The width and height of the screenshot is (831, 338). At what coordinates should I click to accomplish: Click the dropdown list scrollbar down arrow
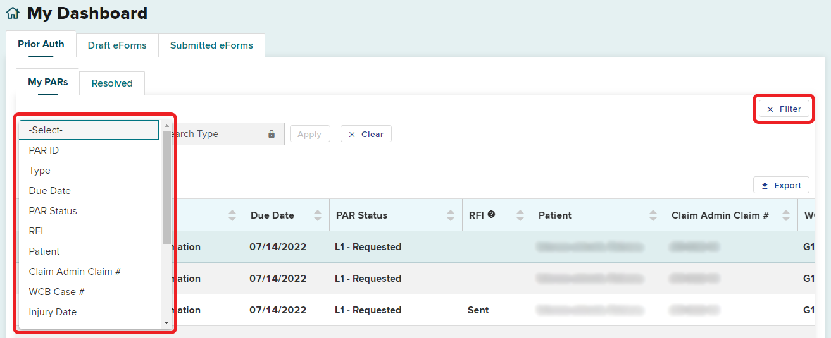[x=167, y=323]
